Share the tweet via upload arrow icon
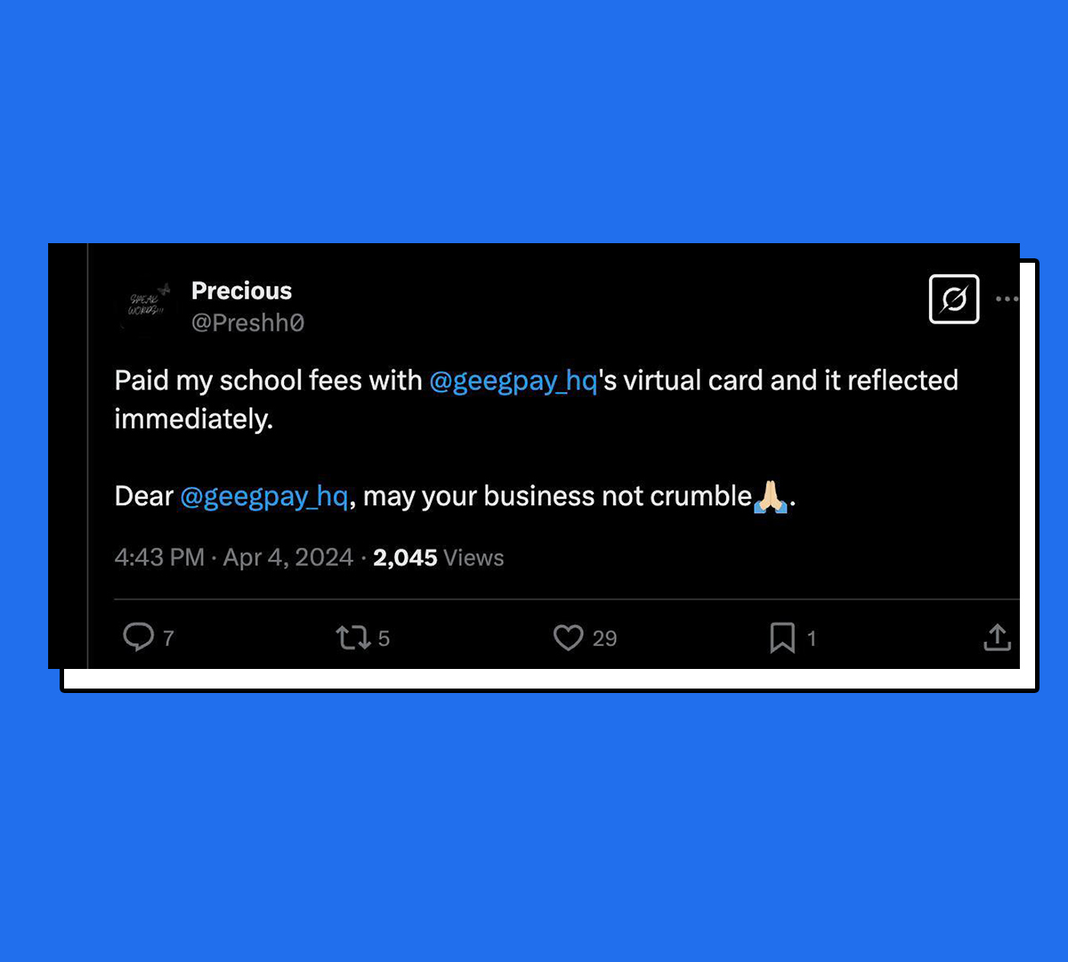The width and height of the screenshot is (1068, 962). pyautogui.click(x=997, y=637)
